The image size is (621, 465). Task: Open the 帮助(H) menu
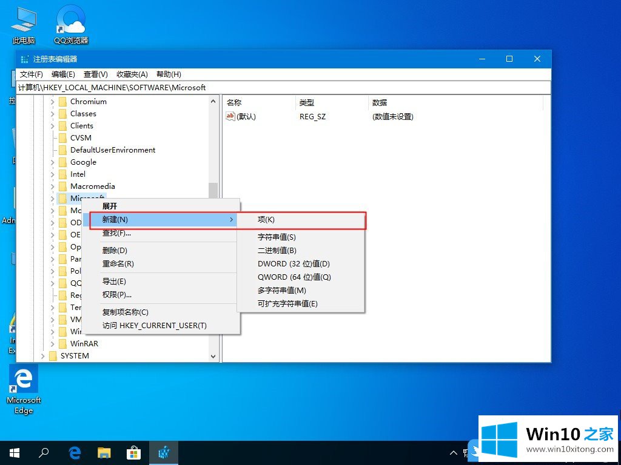pyautogui.click(x=169, y=74)
